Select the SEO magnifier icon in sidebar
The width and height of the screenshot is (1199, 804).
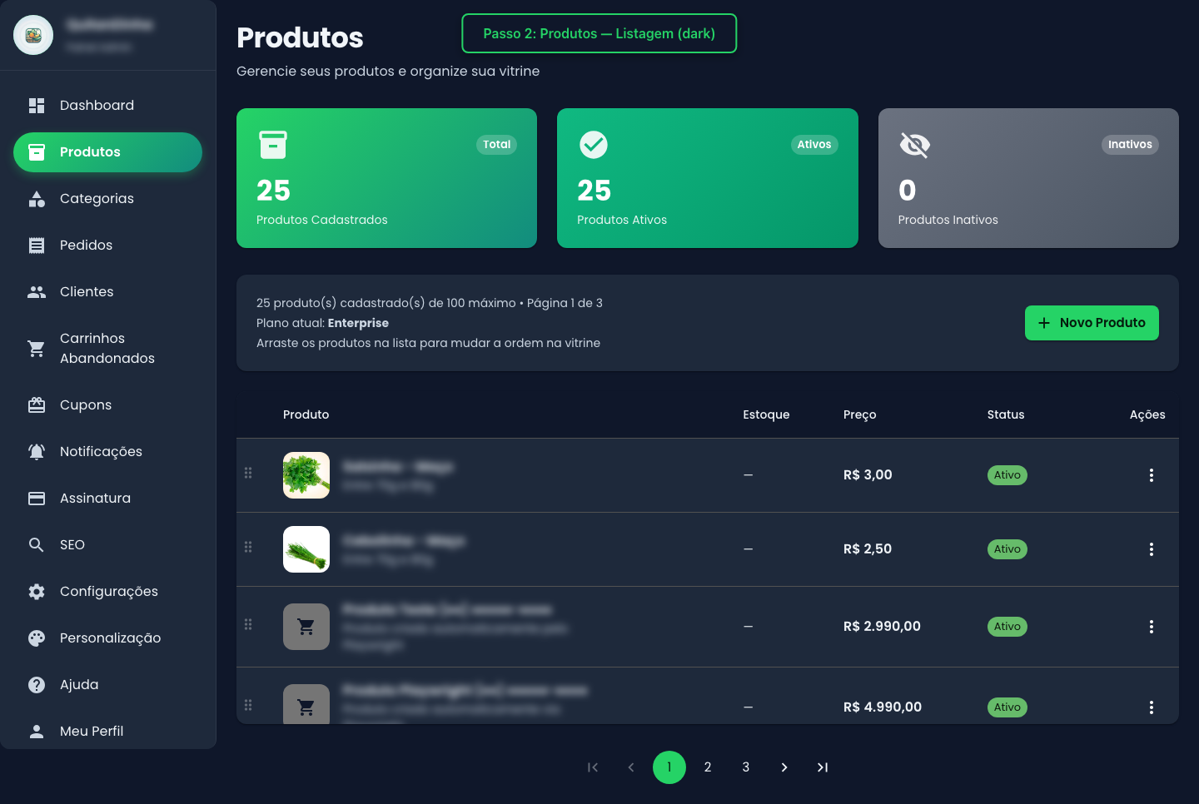[x=37, y=544]
